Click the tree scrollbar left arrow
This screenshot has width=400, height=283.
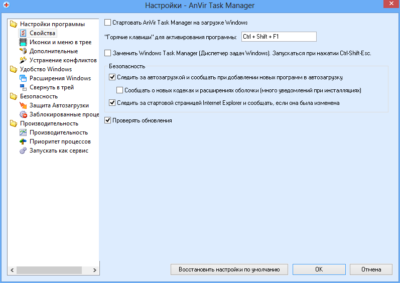[x=12, y=270]
